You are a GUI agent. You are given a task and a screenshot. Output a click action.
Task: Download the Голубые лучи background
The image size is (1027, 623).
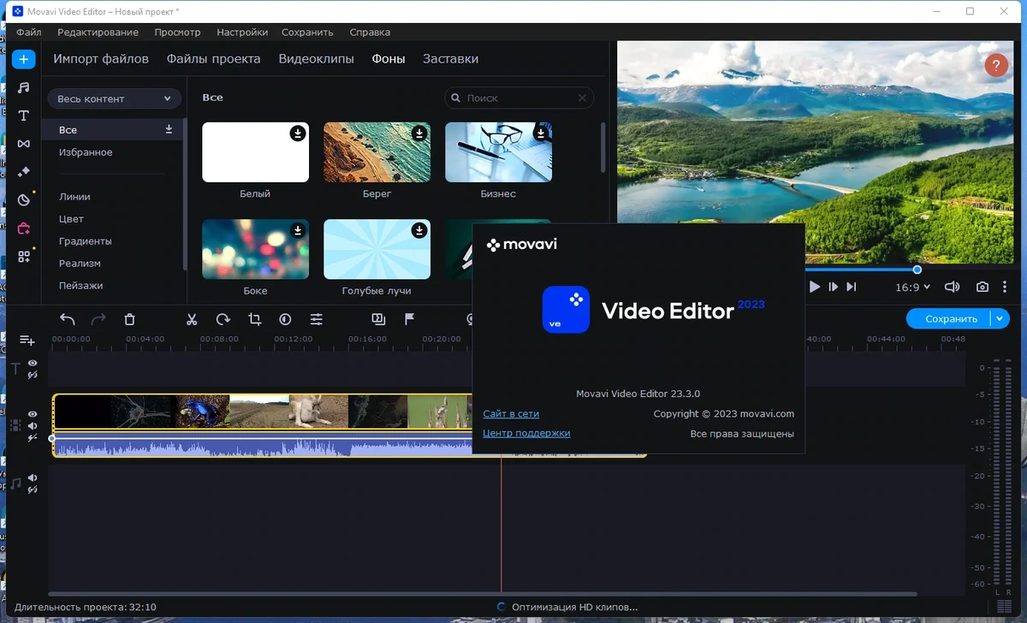pos(419,231)
